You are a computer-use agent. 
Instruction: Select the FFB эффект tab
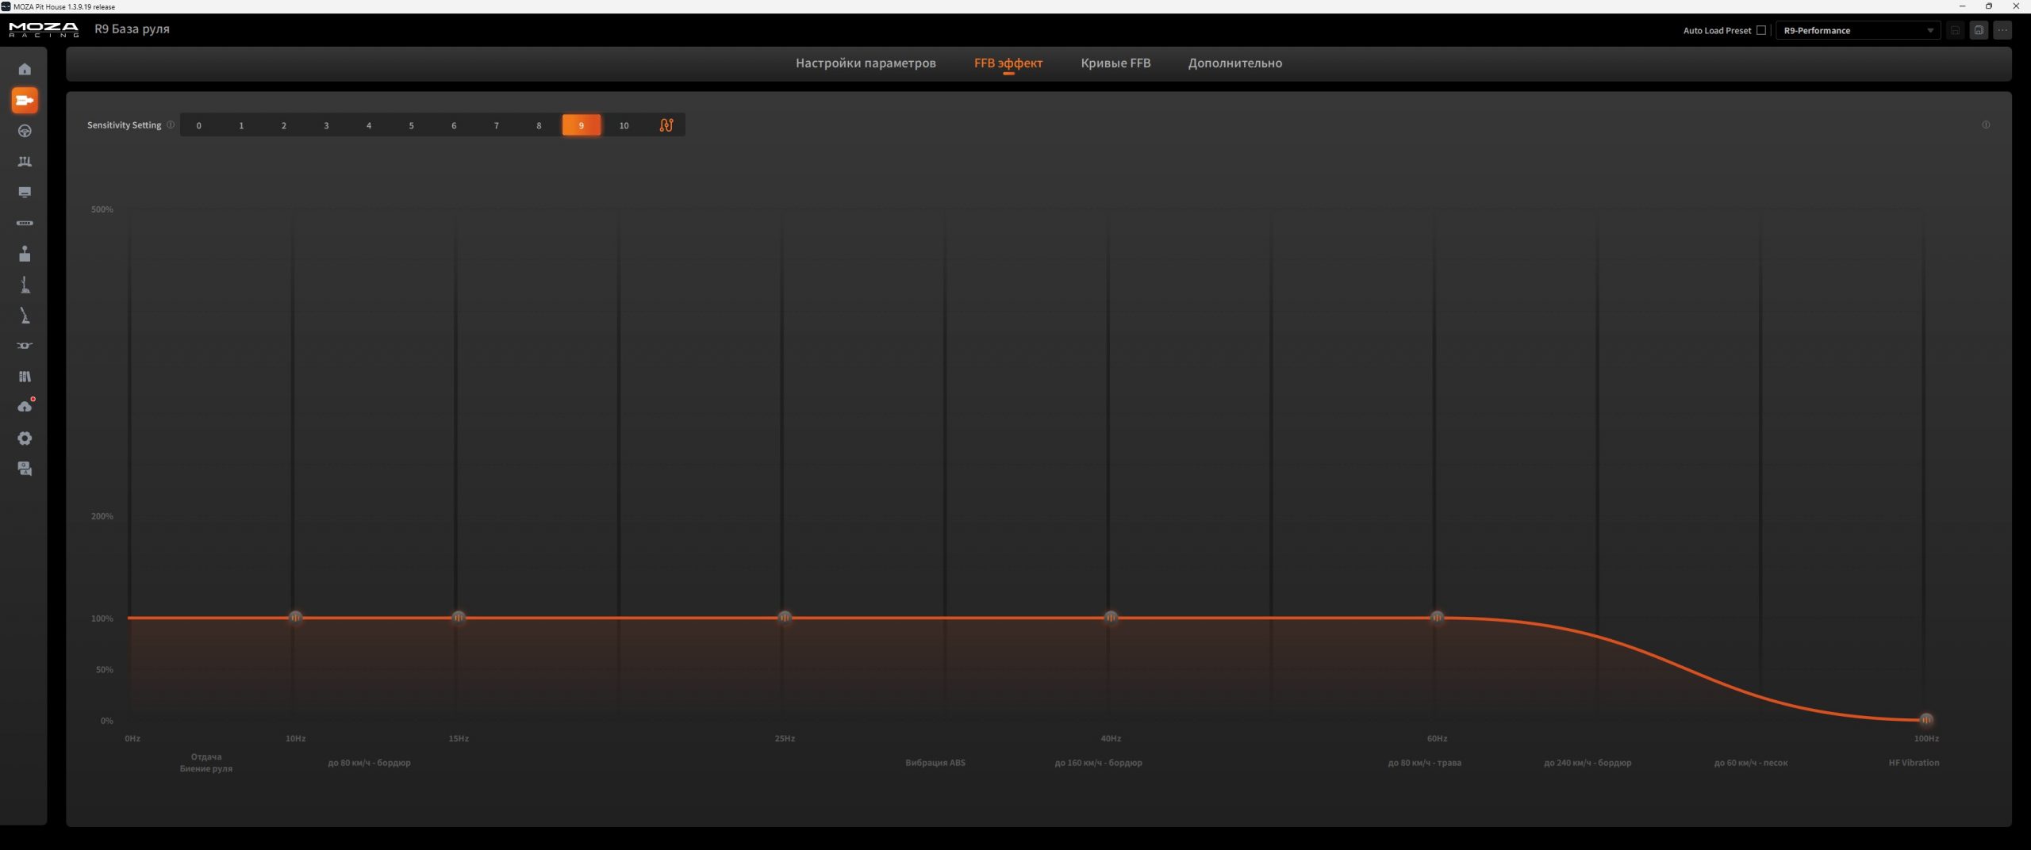1008,63
